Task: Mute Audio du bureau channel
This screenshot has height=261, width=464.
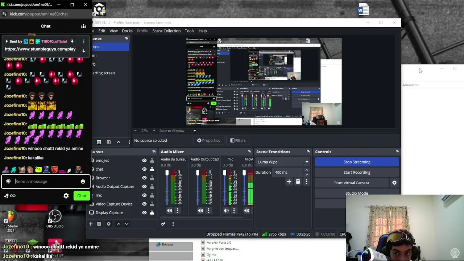Action: coord(170,211)
